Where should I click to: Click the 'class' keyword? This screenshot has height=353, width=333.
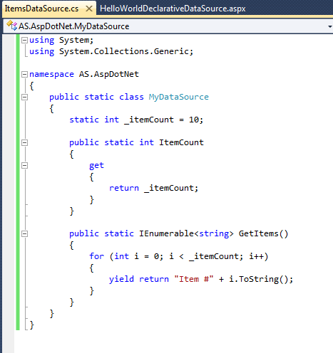pyautogui.click(x=131, y=97)
